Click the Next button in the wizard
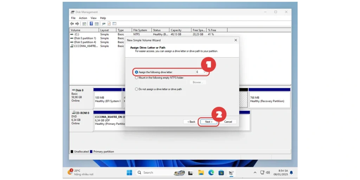360x180 pixels. coord(208,122)
